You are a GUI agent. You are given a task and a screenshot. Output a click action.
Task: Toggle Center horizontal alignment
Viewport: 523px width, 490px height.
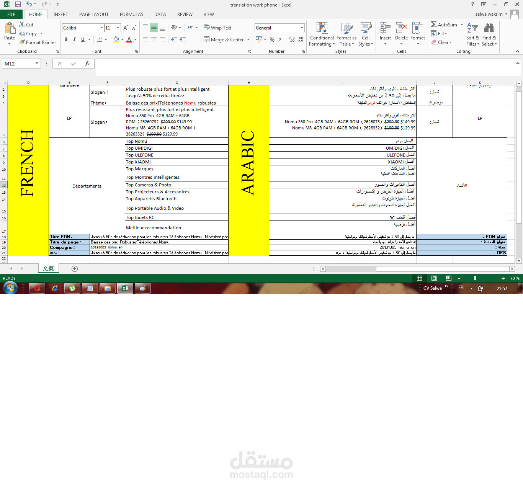point(154,39)
